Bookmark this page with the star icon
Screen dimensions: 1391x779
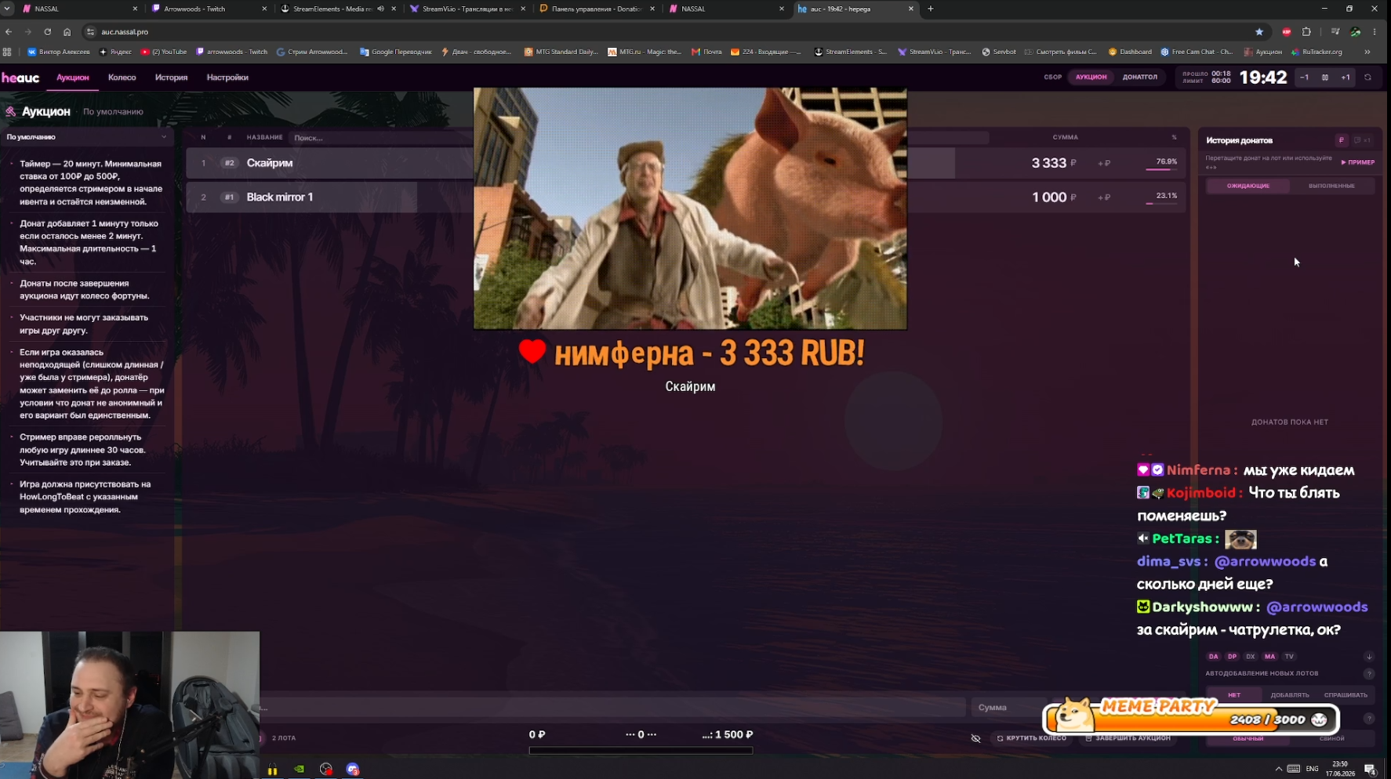1259,32
